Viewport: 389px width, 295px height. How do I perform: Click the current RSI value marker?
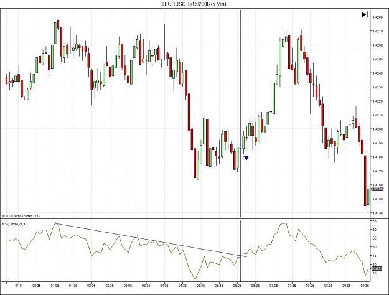(x=377, y=269)
